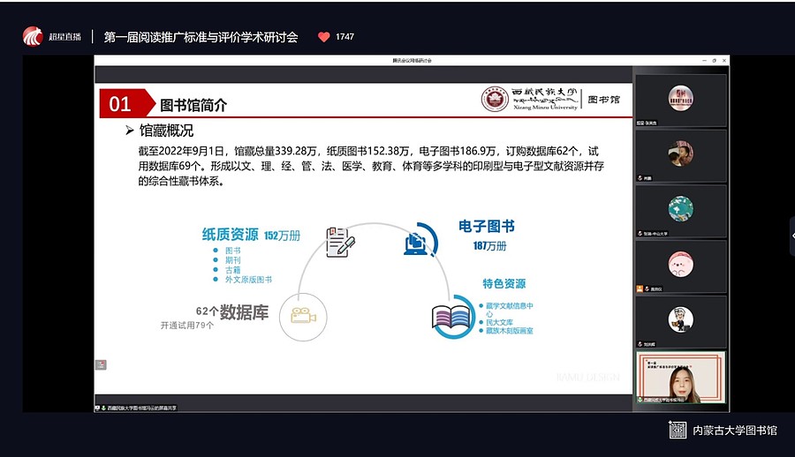
Task: Click the Xizang Minzu University emblem on the slide
Action: 495,100
